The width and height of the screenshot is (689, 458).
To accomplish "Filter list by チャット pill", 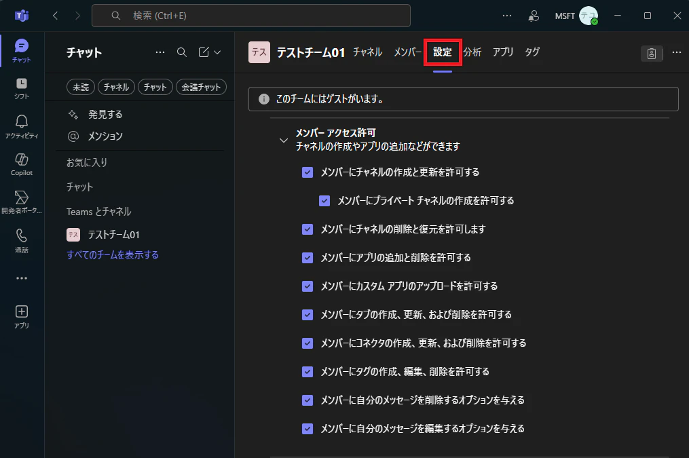I will click(x=155, y=87).
